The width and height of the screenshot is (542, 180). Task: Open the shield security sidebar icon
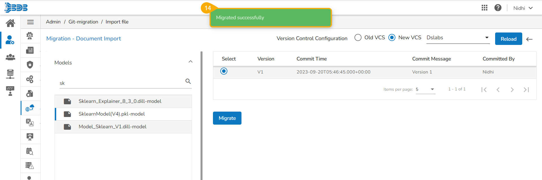[x=30, y=65]
